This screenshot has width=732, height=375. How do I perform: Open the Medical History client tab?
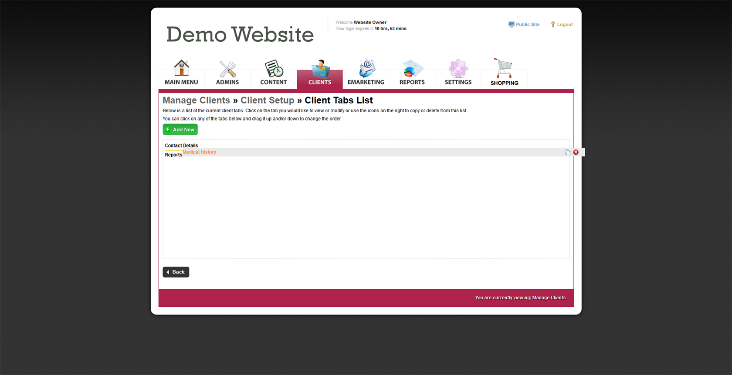tap(199, 152)
